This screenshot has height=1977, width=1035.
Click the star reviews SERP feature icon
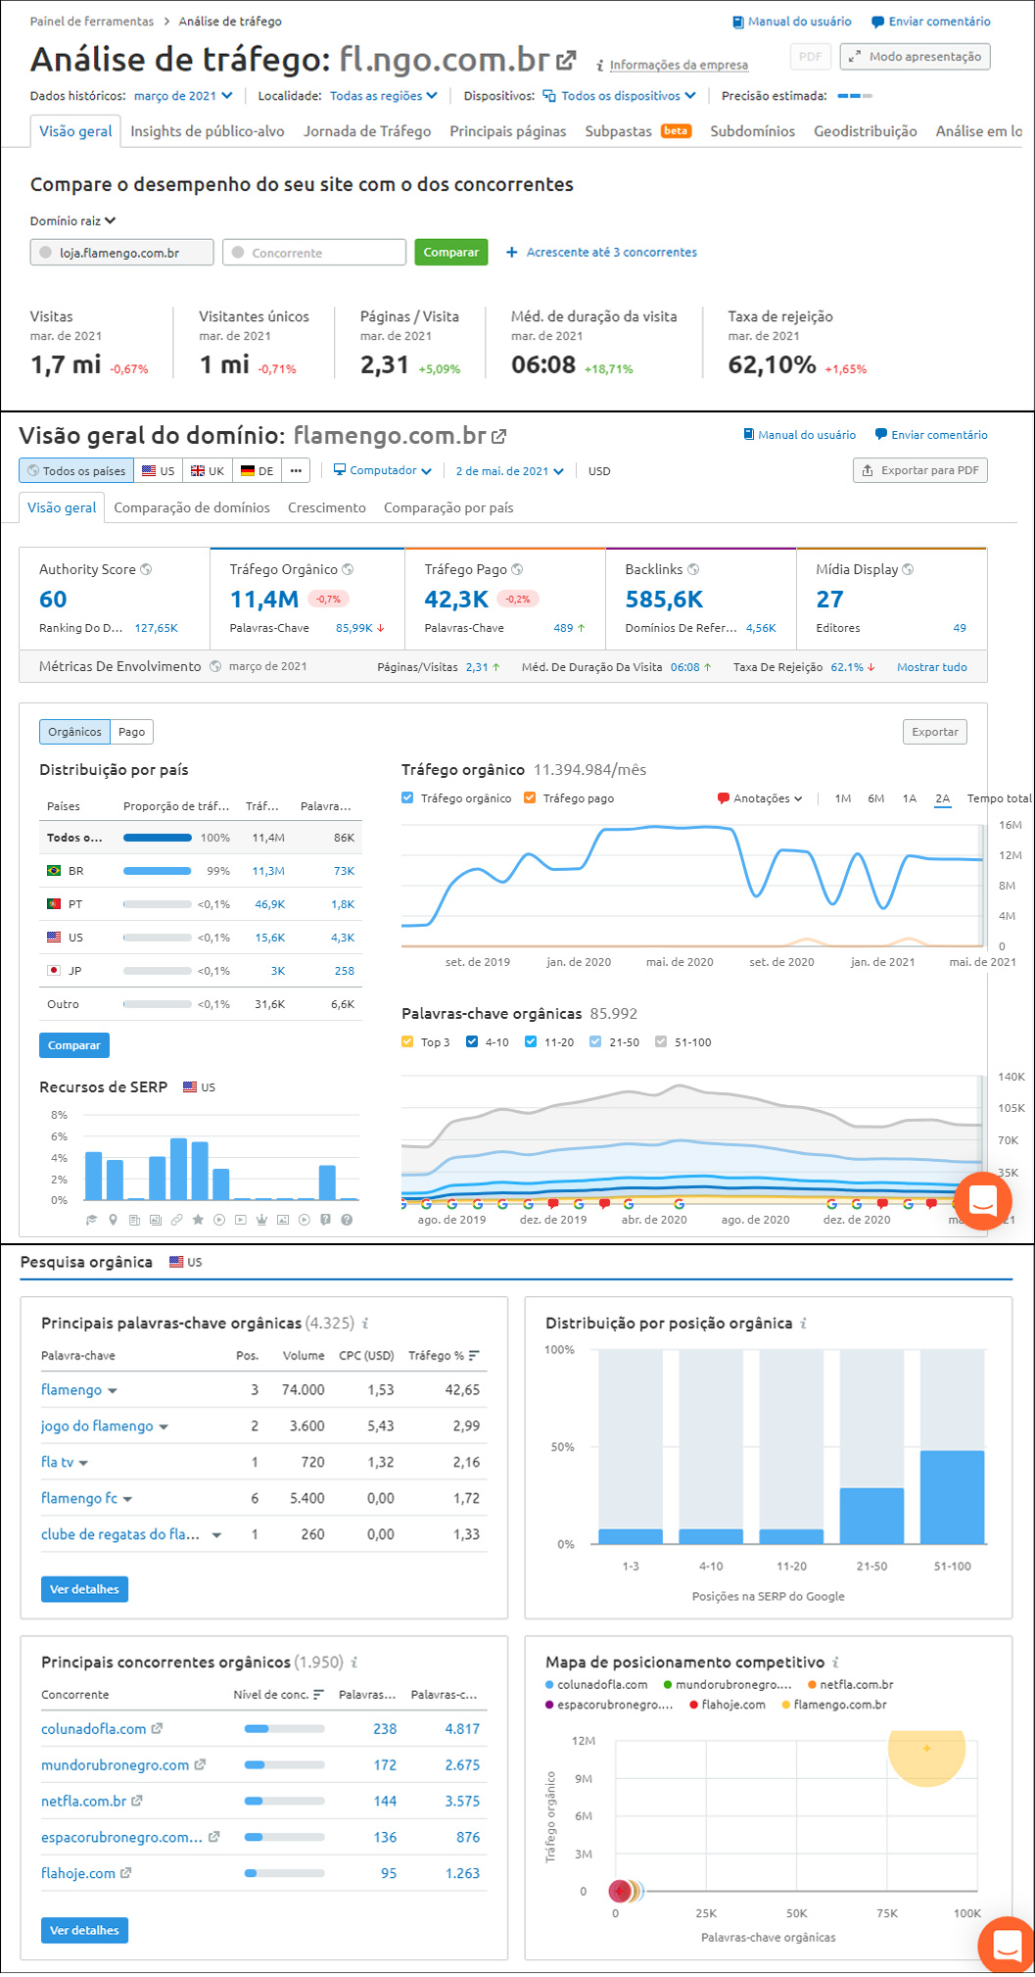198,1220
